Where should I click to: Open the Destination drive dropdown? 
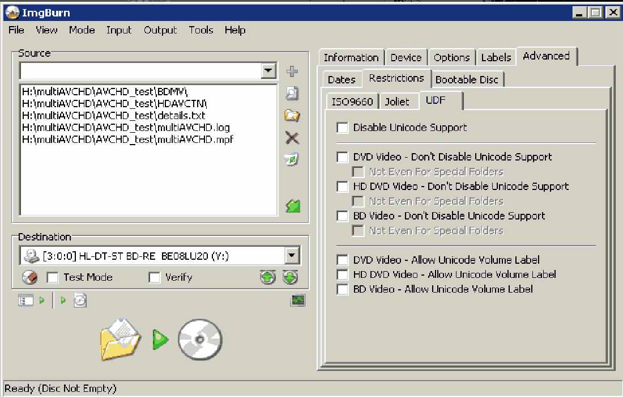tap(292, 256)
